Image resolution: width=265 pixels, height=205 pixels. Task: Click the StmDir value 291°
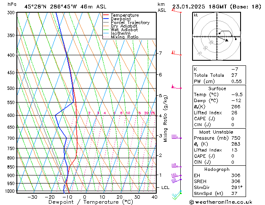coord(237,188)
